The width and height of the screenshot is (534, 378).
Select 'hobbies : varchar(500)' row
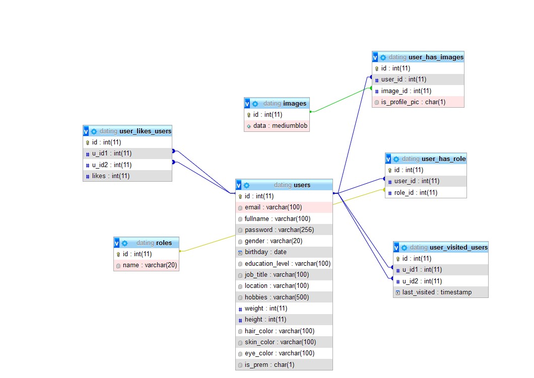284,297
